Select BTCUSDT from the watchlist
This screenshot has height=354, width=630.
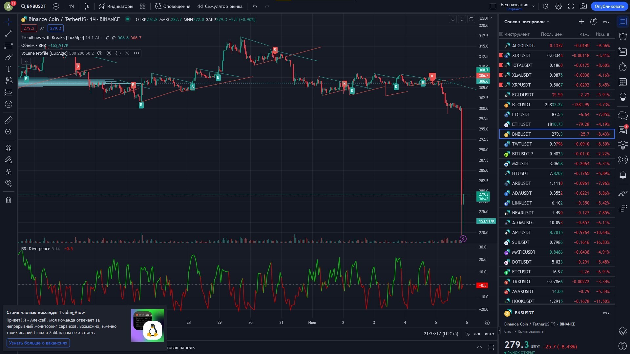[522, 105]
